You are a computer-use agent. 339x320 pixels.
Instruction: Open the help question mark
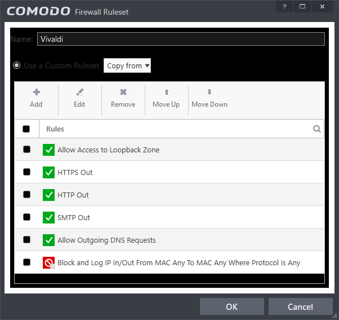284,7
